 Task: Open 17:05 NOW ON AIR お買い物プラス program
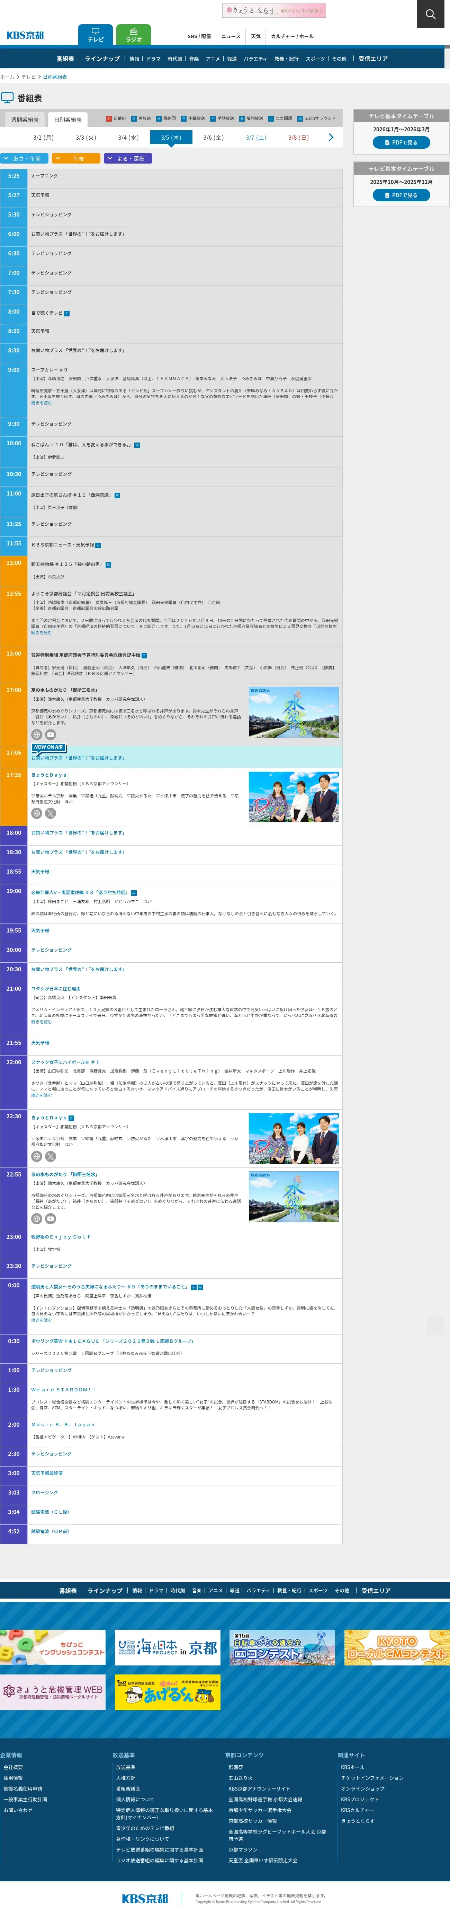[78, 758]
